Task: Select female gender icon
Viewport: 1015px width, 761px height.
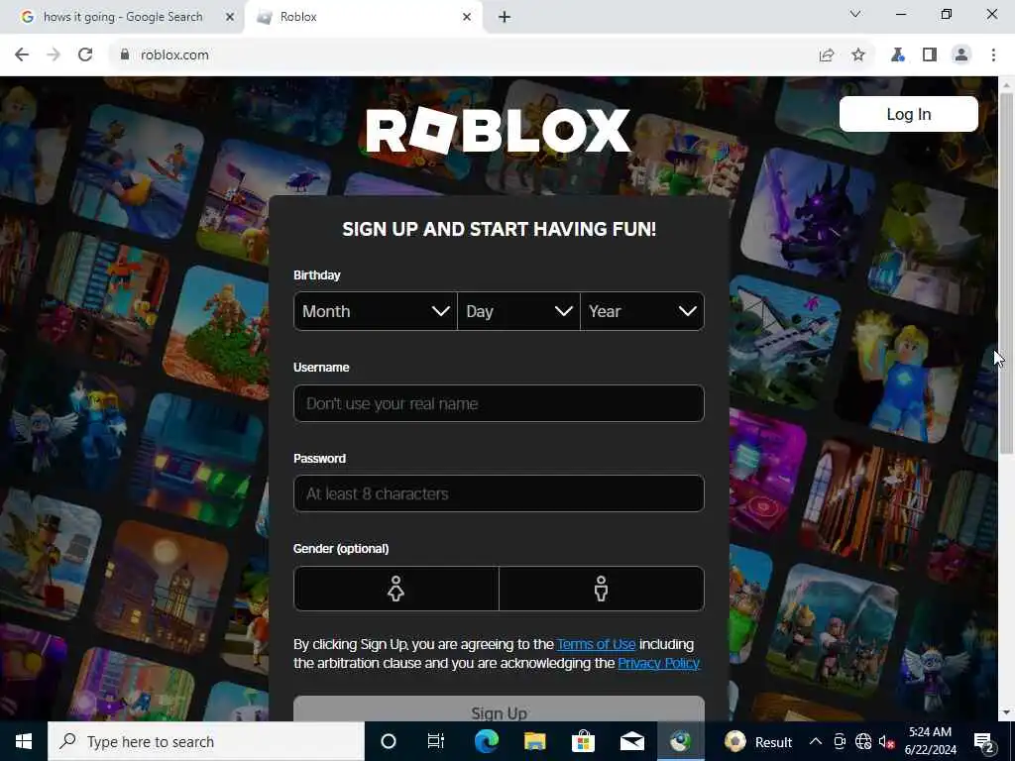Action: tap(396, 589)
